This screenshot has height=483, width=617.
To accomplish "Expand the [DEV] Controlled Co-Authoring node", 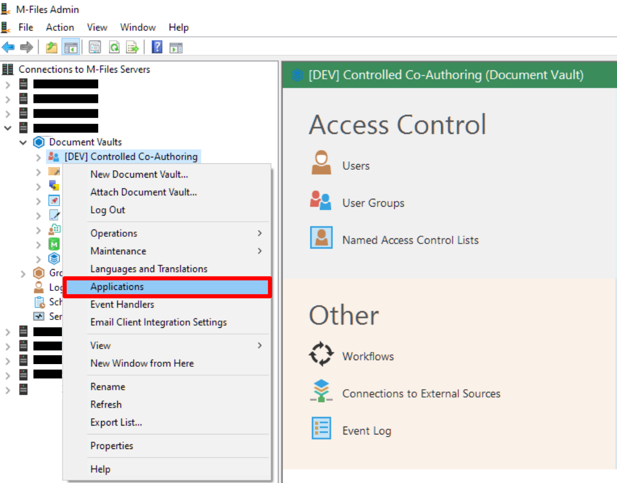I will [x=38, y=157].
